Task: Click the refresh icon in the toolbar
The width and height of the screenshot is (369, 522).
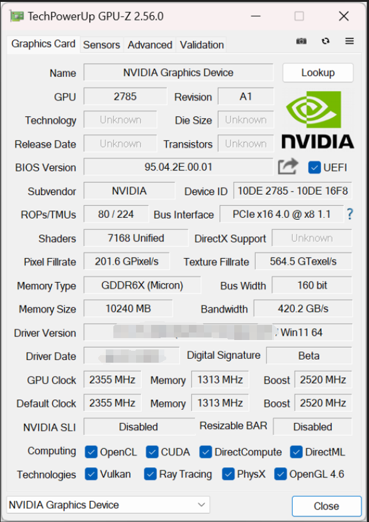Action: pyautogui.click(x=326, y=41)
